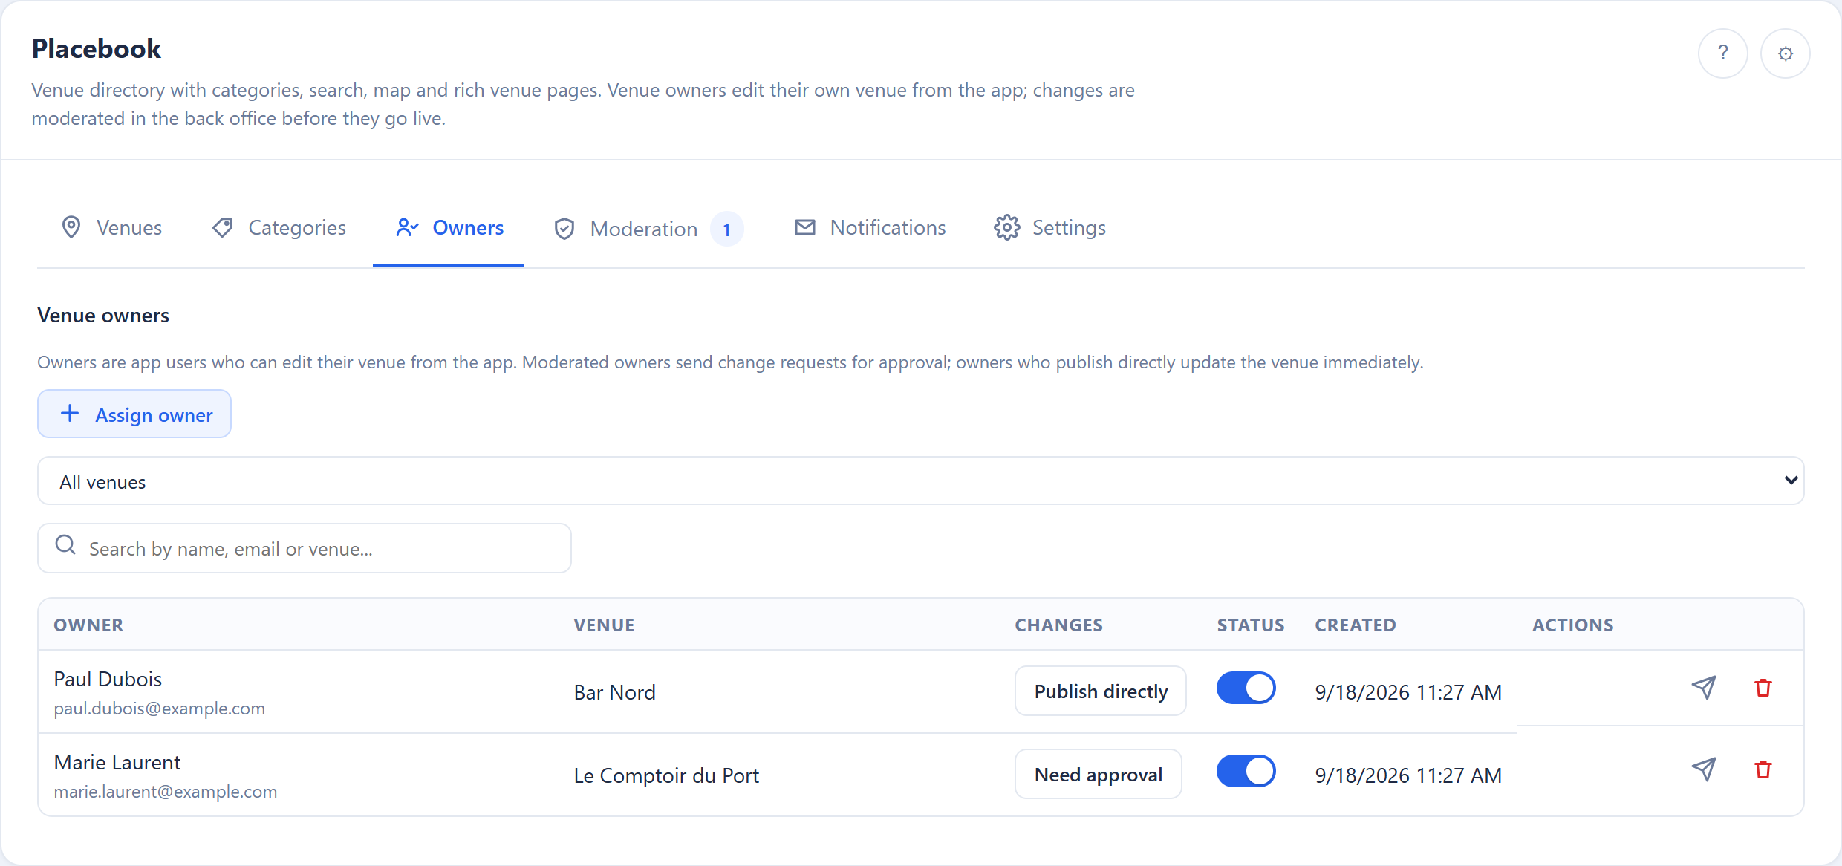
Task: Open the Moderation tab
Action: coord(648,229)
